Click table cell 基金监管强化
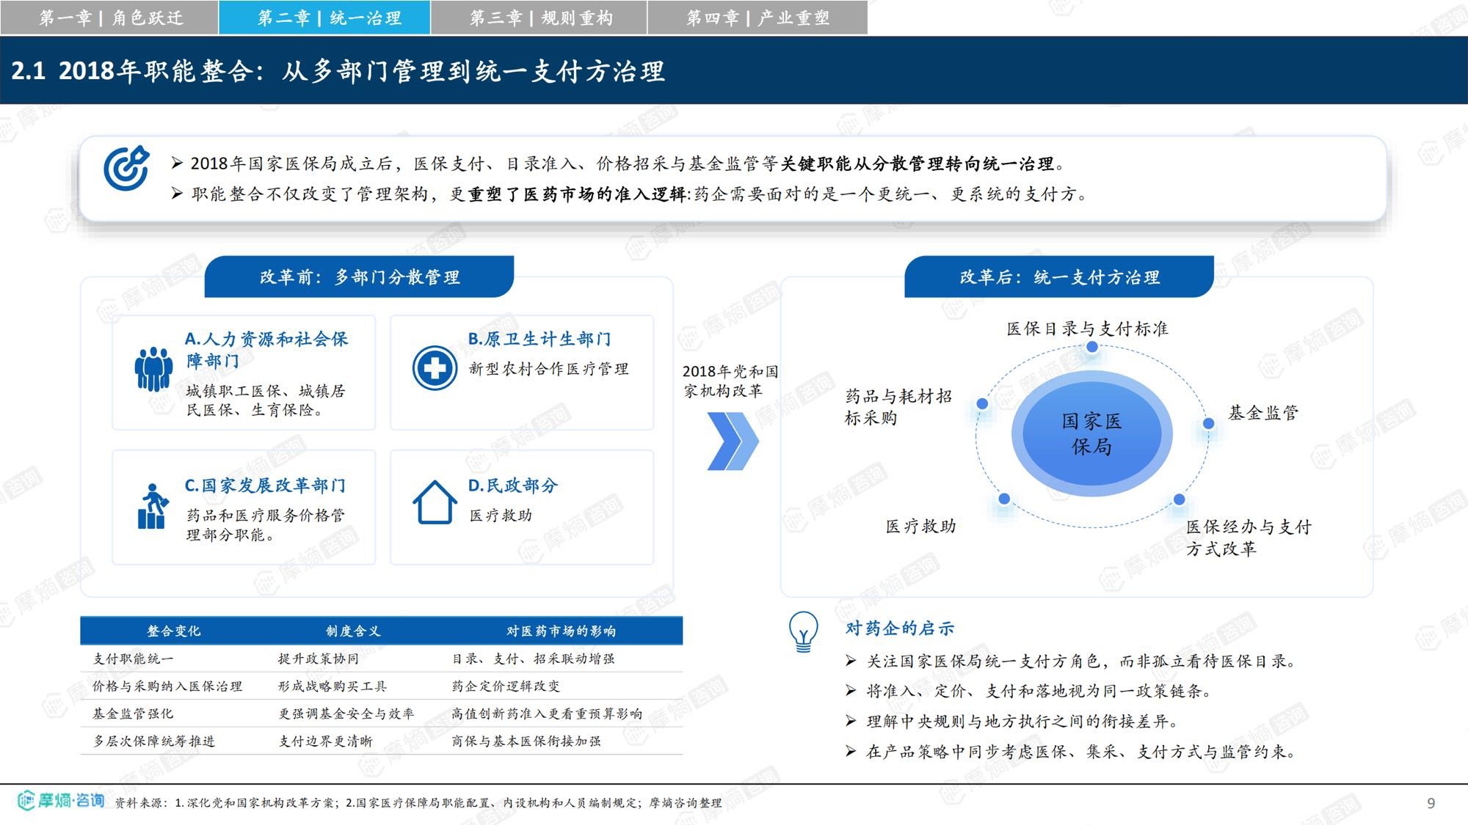 pyautogui.click(x=133, y=714)
